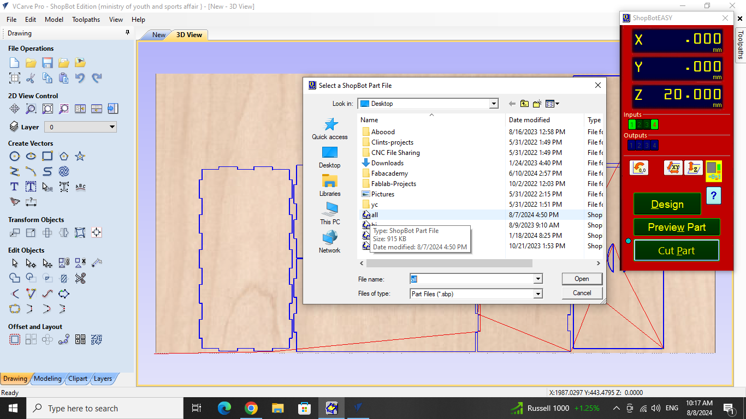Open the Files of type dropdown
The width and height of the screenshot is (746, 419).
pos(538,294)
